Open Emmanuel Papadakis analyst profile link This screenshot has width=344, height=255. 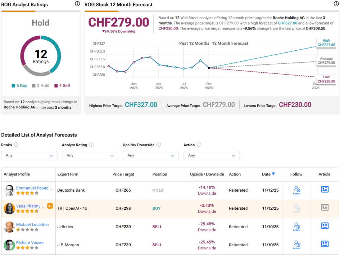34,188
